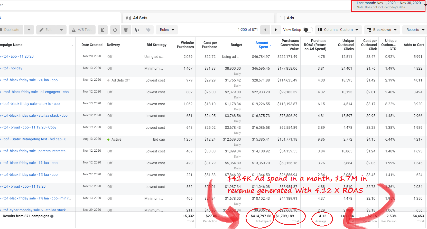Viewport: 427px width, 229px height.
Task: Click the 1-200 of 871 pagination text
Action: (x=248, y=30)
